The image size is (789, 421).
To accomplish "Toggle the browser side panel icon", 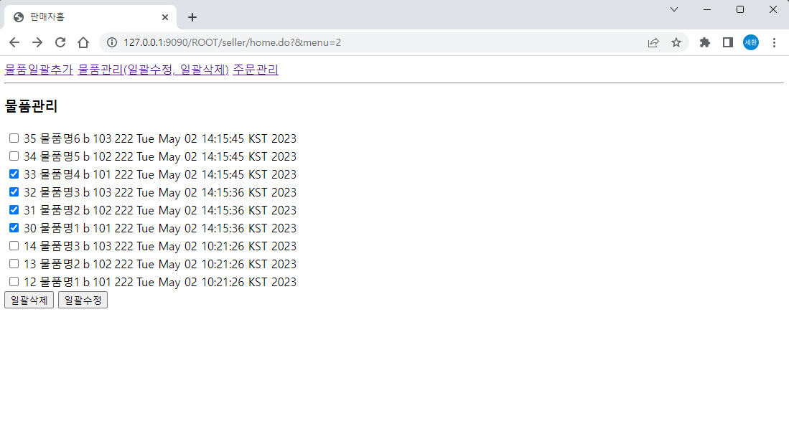I will (x=727, y=43).
